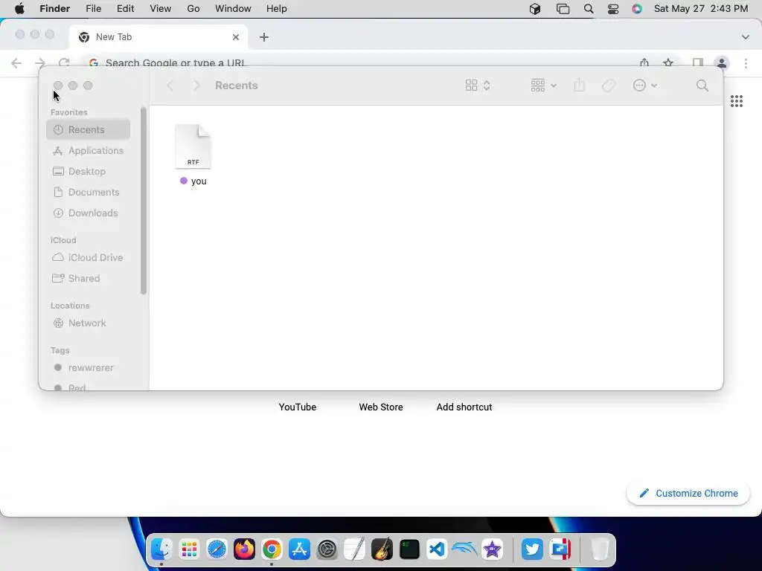
Task: Launch Firefox from the Dock
Action: [244, 549]
